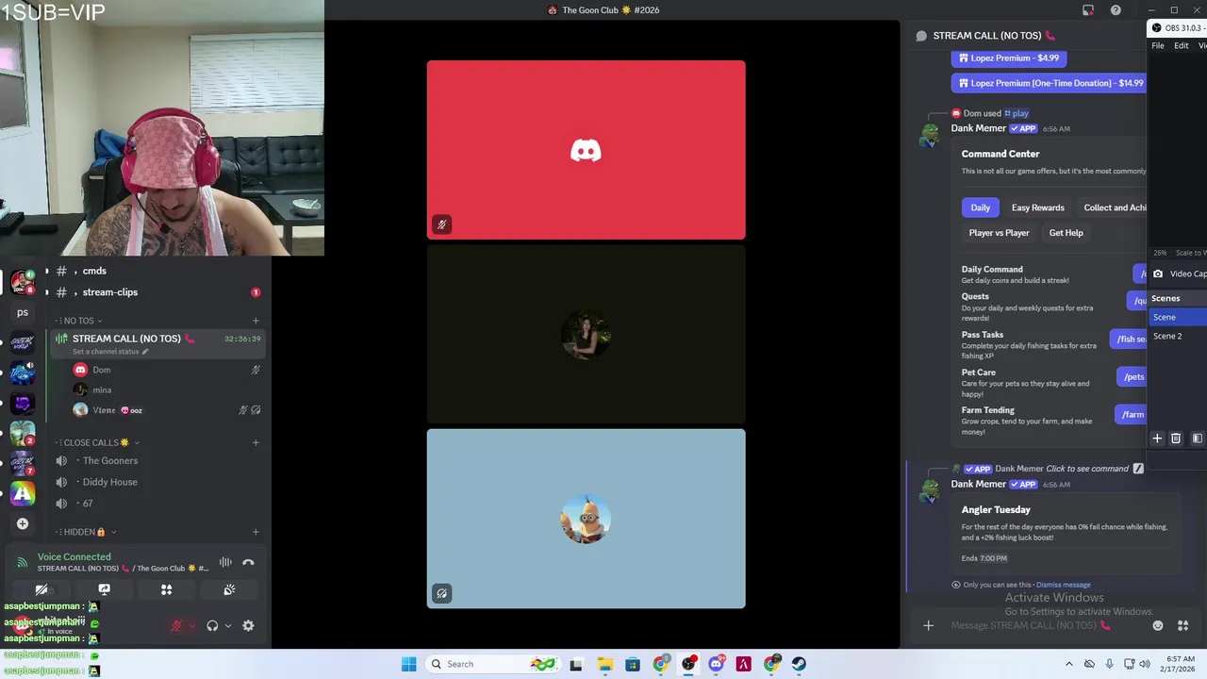Select the Daily tab in Command Center

[981, 207]
